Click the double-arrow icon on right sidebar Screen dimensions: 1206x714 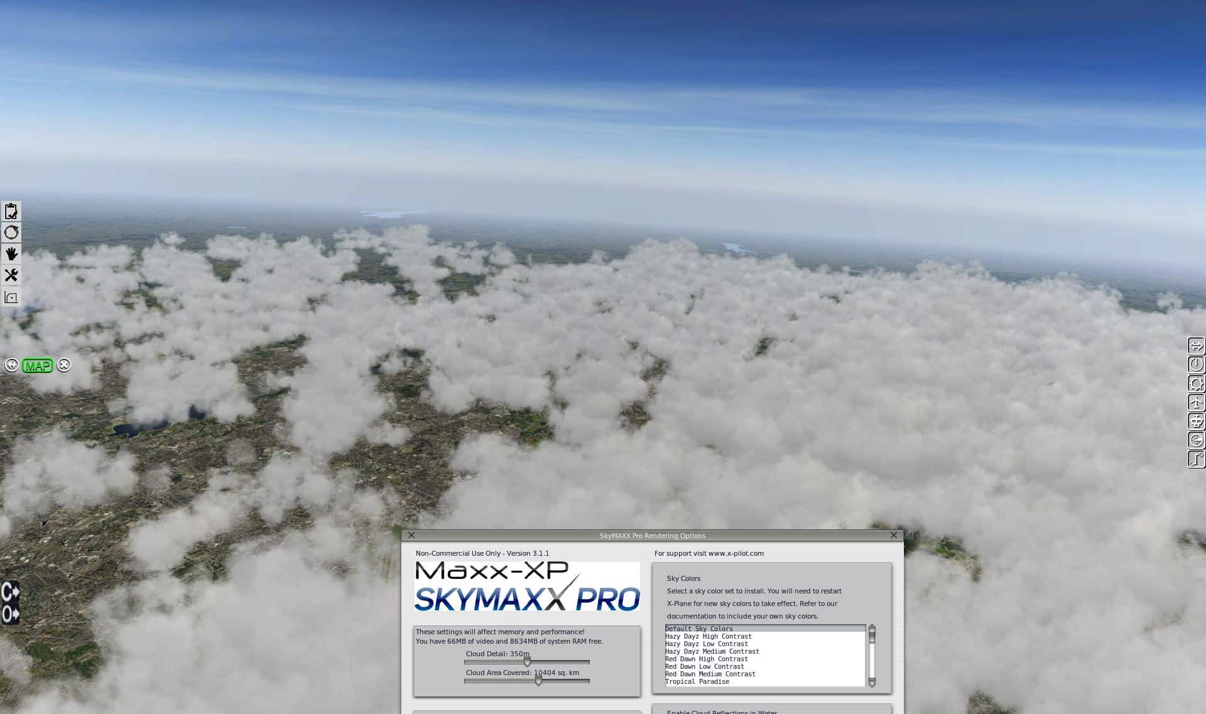(x=1196, y=346)
